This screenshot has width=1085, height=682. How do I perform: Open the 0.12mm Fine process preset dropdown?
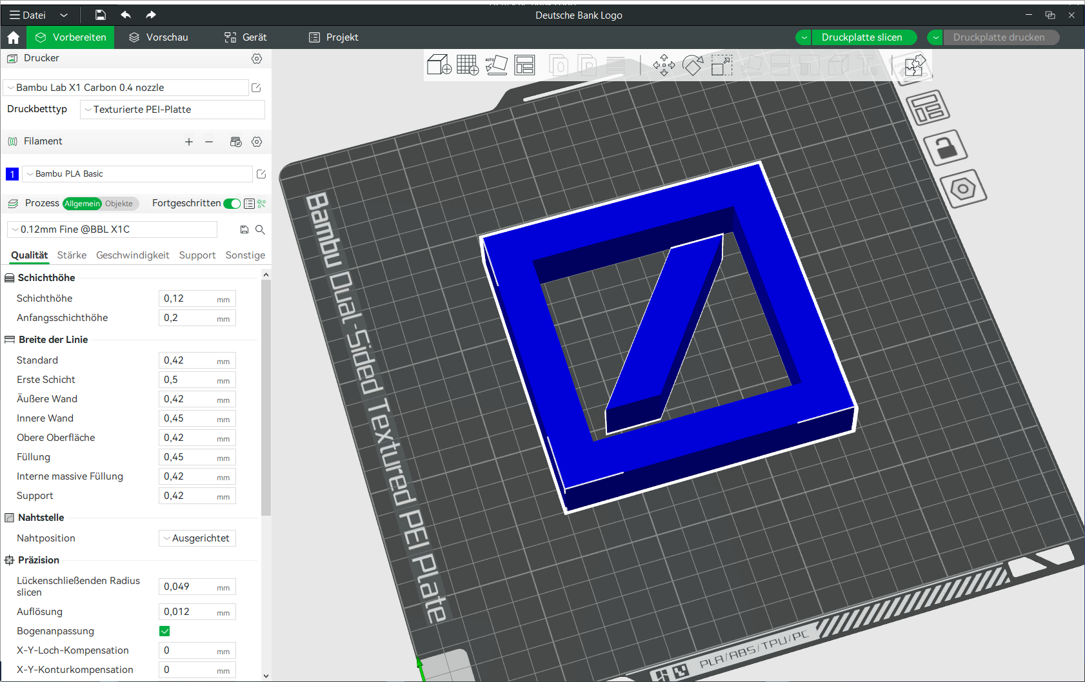[112, 229]
